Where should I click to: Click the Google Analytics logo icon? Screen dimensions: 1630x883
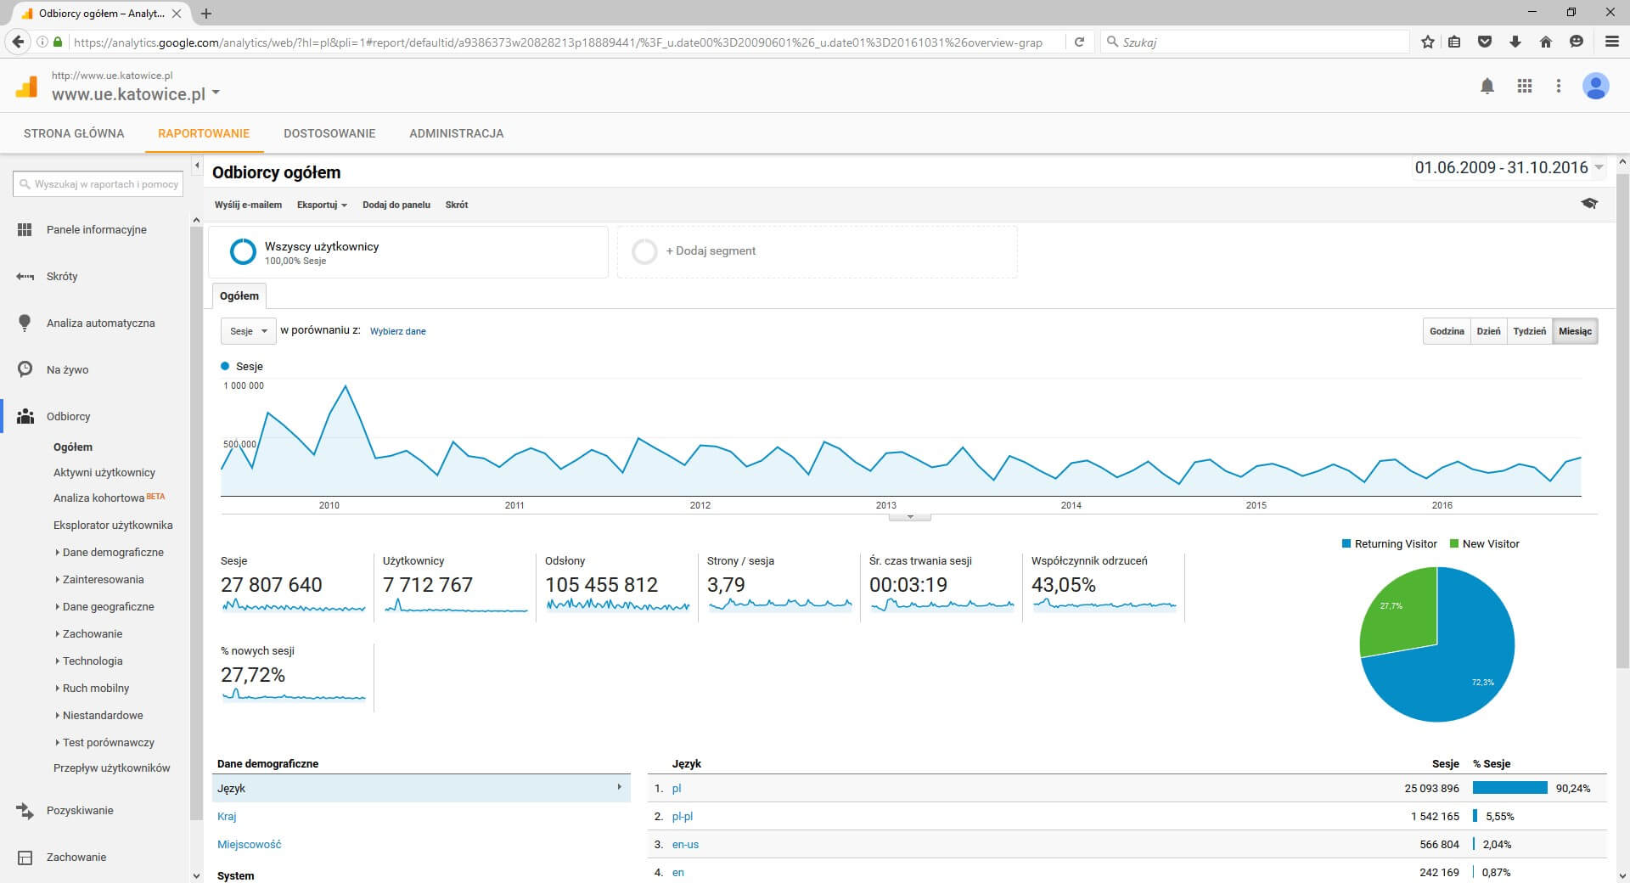click(26, 87)
